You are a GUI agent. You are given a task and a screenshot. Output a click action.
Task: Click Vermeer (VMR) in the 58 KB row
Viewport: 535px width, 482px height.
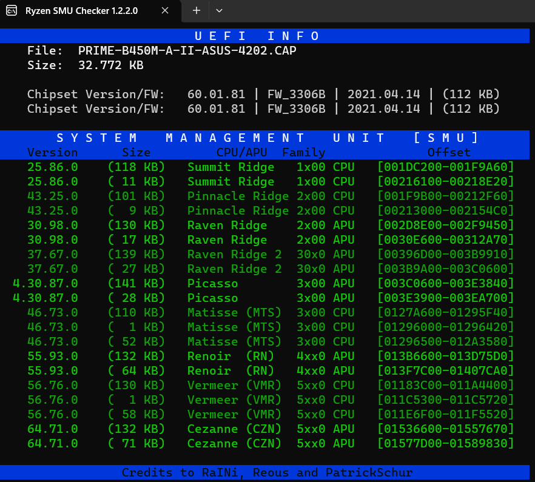(234, 415)
